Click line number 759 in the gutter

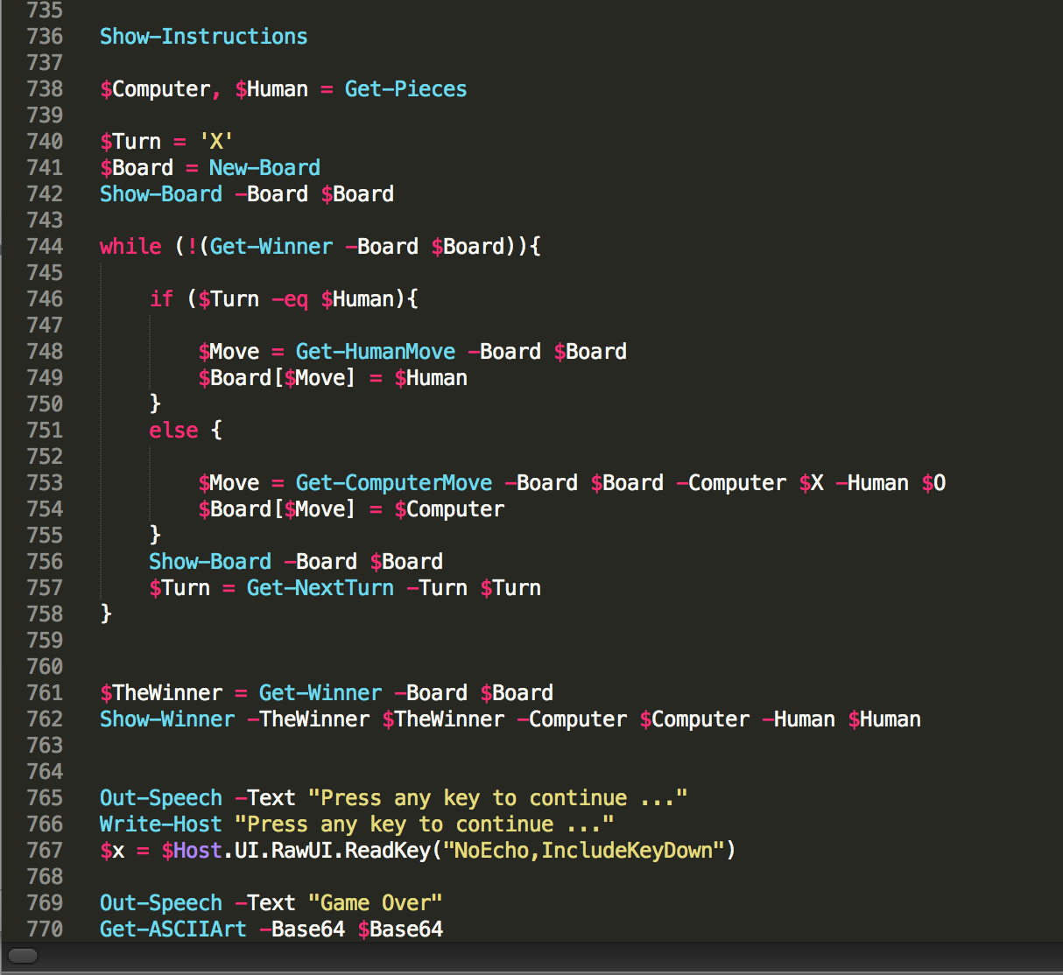(x=45, y=641)
